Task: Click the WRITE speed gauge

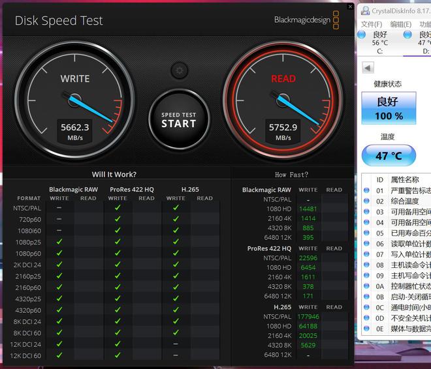Action: click(74, 100)
